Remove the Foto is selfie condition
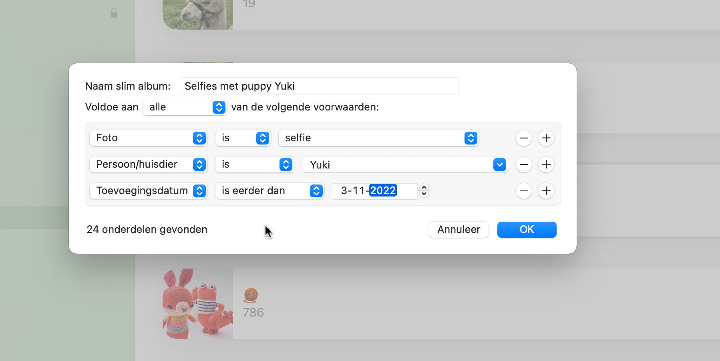The width and height of the screenshot is (720, 361). 523,138
